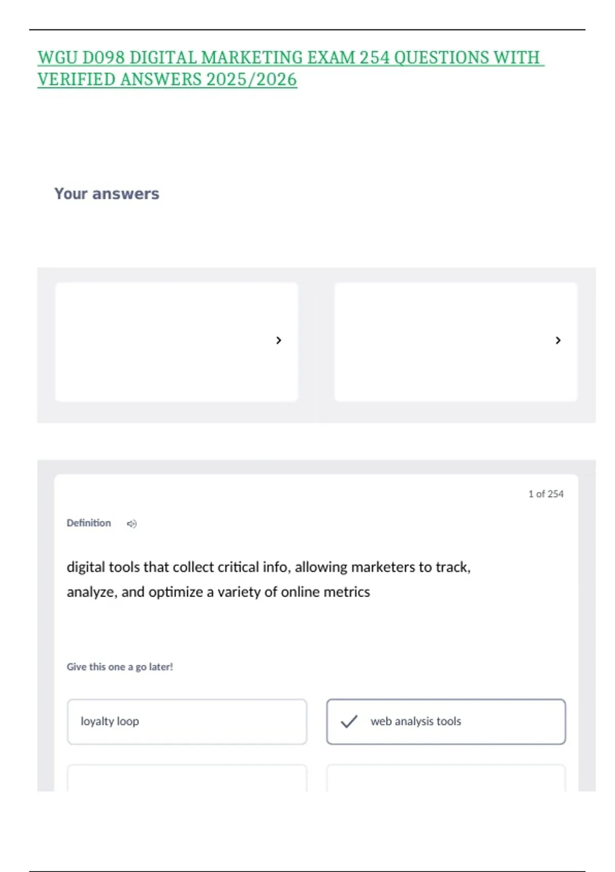Click the word optimize in the definition
This screenshot has width=615, height=872.
click(x=175, y=592)
